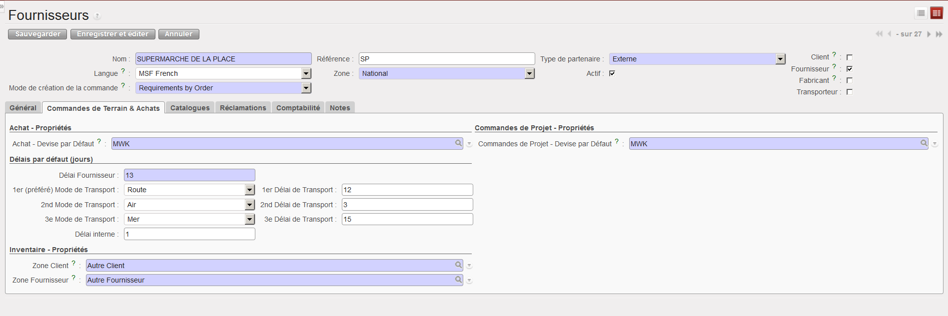
Task: Switch to list view icon
Action: [x=921, y=13]
